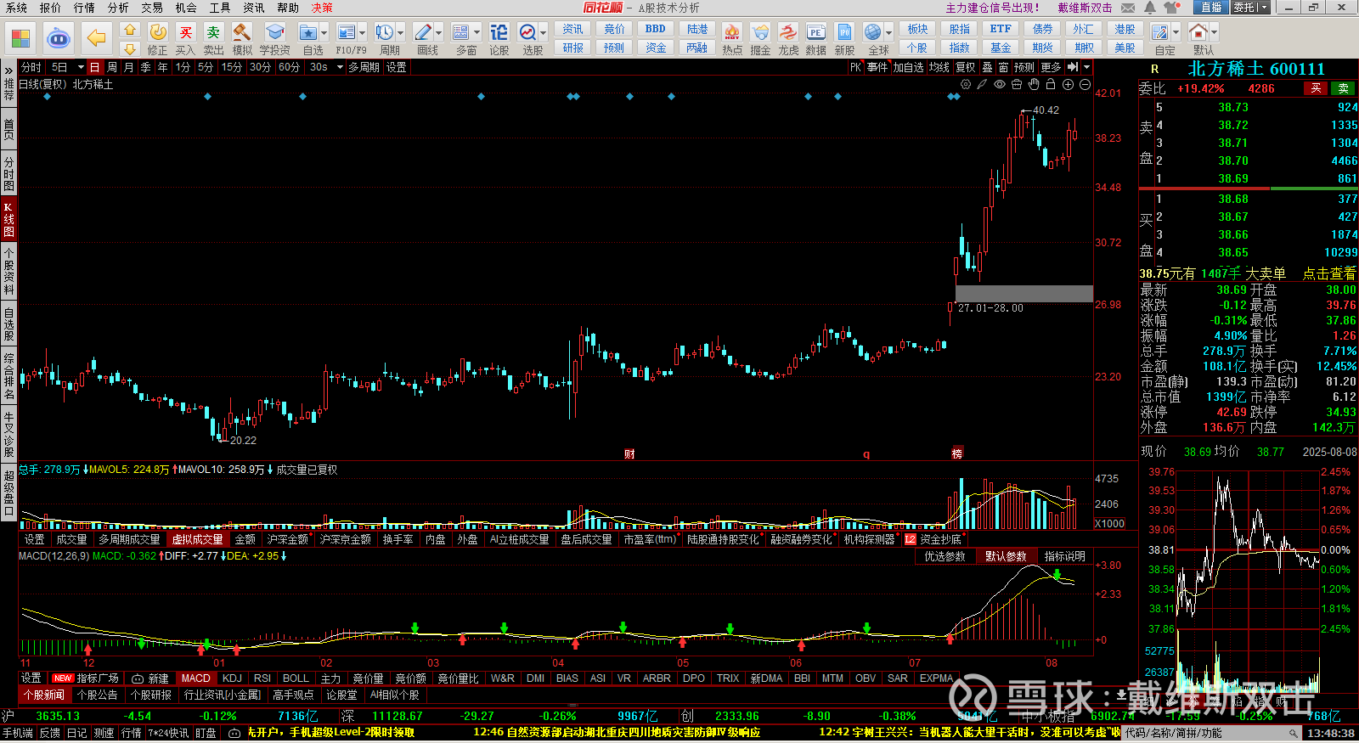Toggle the eye visibility icon above chart
The width and height of the screenshot is (1359, 743).
coord(1000,84)
